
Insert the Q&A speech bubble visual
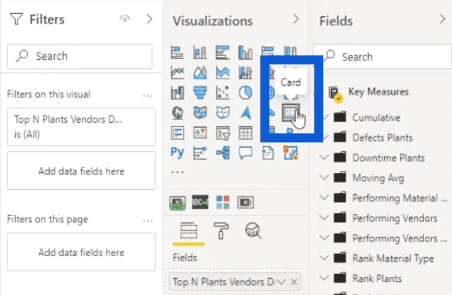coord(245,153)
